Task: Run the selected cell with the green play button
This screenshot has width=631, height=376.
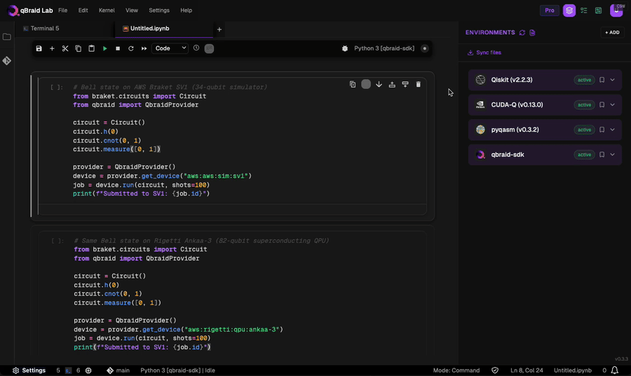Action: 104,48
